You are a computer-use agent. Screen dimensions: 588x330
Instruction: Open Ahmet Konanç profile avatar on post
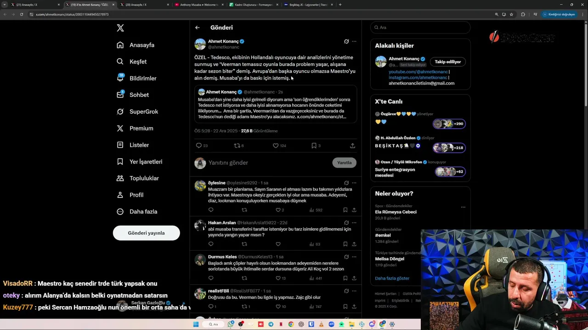pos(200,44)
